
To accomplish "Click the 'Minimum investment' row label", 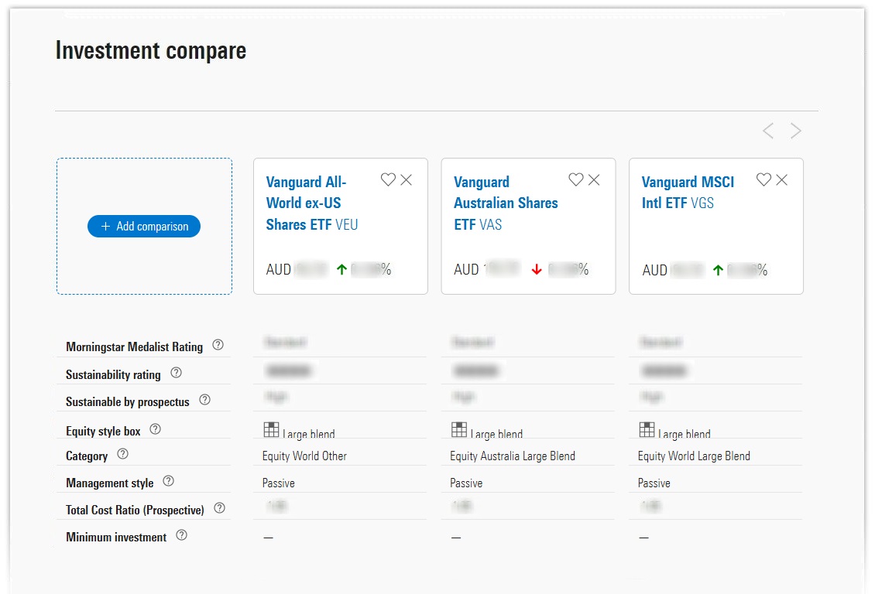I will click(x=116, y=538).
